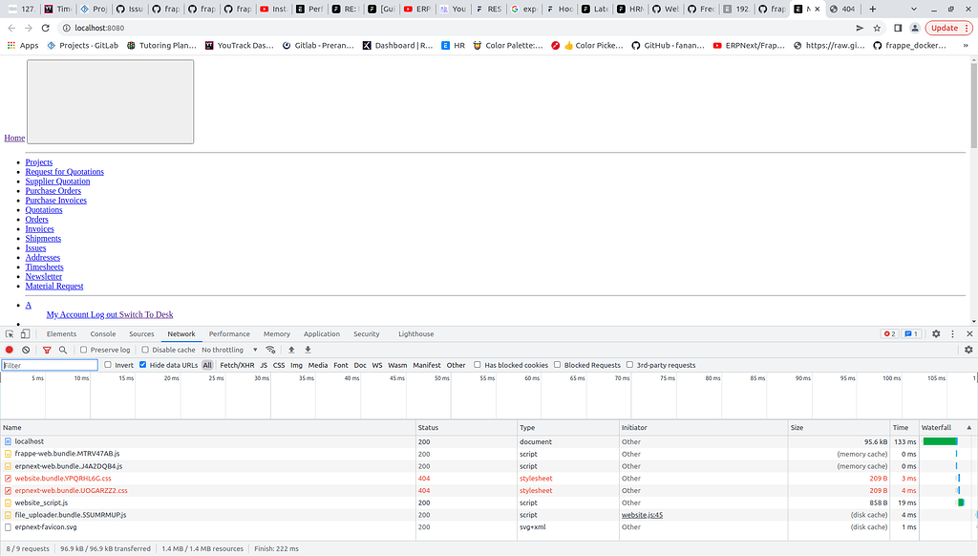This screenshot has height=556, width=978.
Task: Toggle the device toolbar emulation
Action: pyautogui.click(x=25, y=334)
